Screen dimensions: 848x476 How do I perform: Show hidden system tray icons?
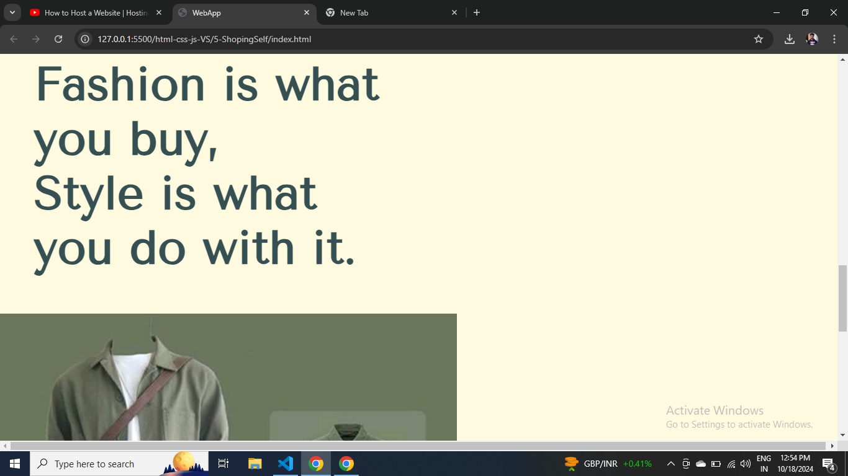point(671,464)
